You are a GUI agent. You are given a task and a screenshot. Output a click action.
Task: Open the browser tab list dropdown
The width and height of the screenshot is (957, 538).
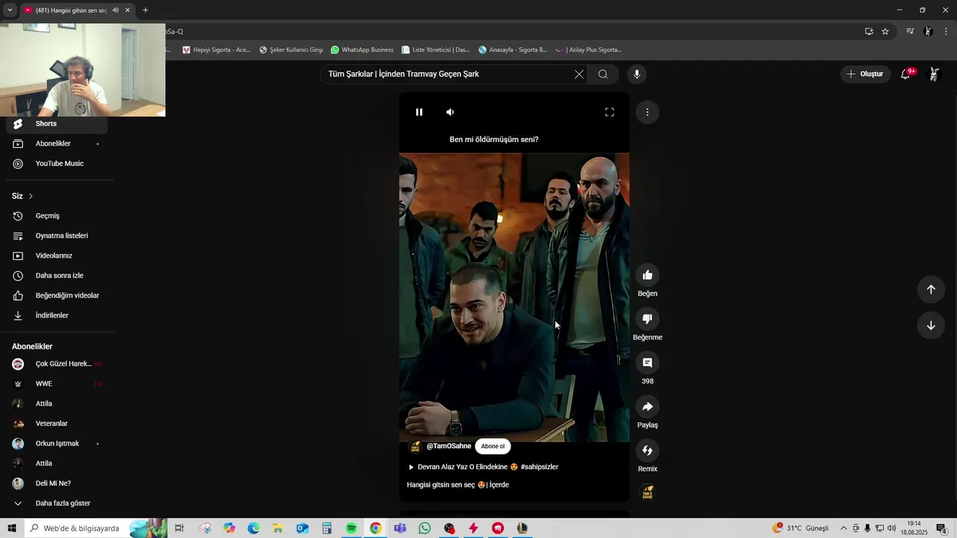point(10,10)
